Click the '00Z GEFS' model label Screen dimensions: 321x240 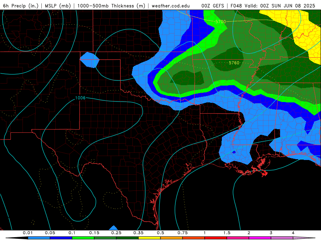[x=213, y=6]
